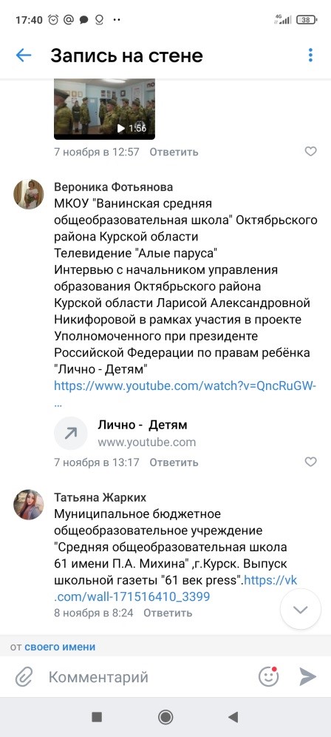
Task: Send the comment with arrow icon
Action: [x=307, y=677]
